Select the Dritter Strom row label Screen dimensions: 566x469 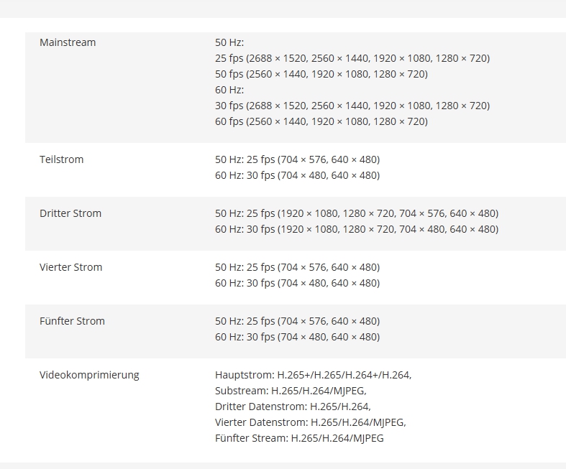pos(70,213)
